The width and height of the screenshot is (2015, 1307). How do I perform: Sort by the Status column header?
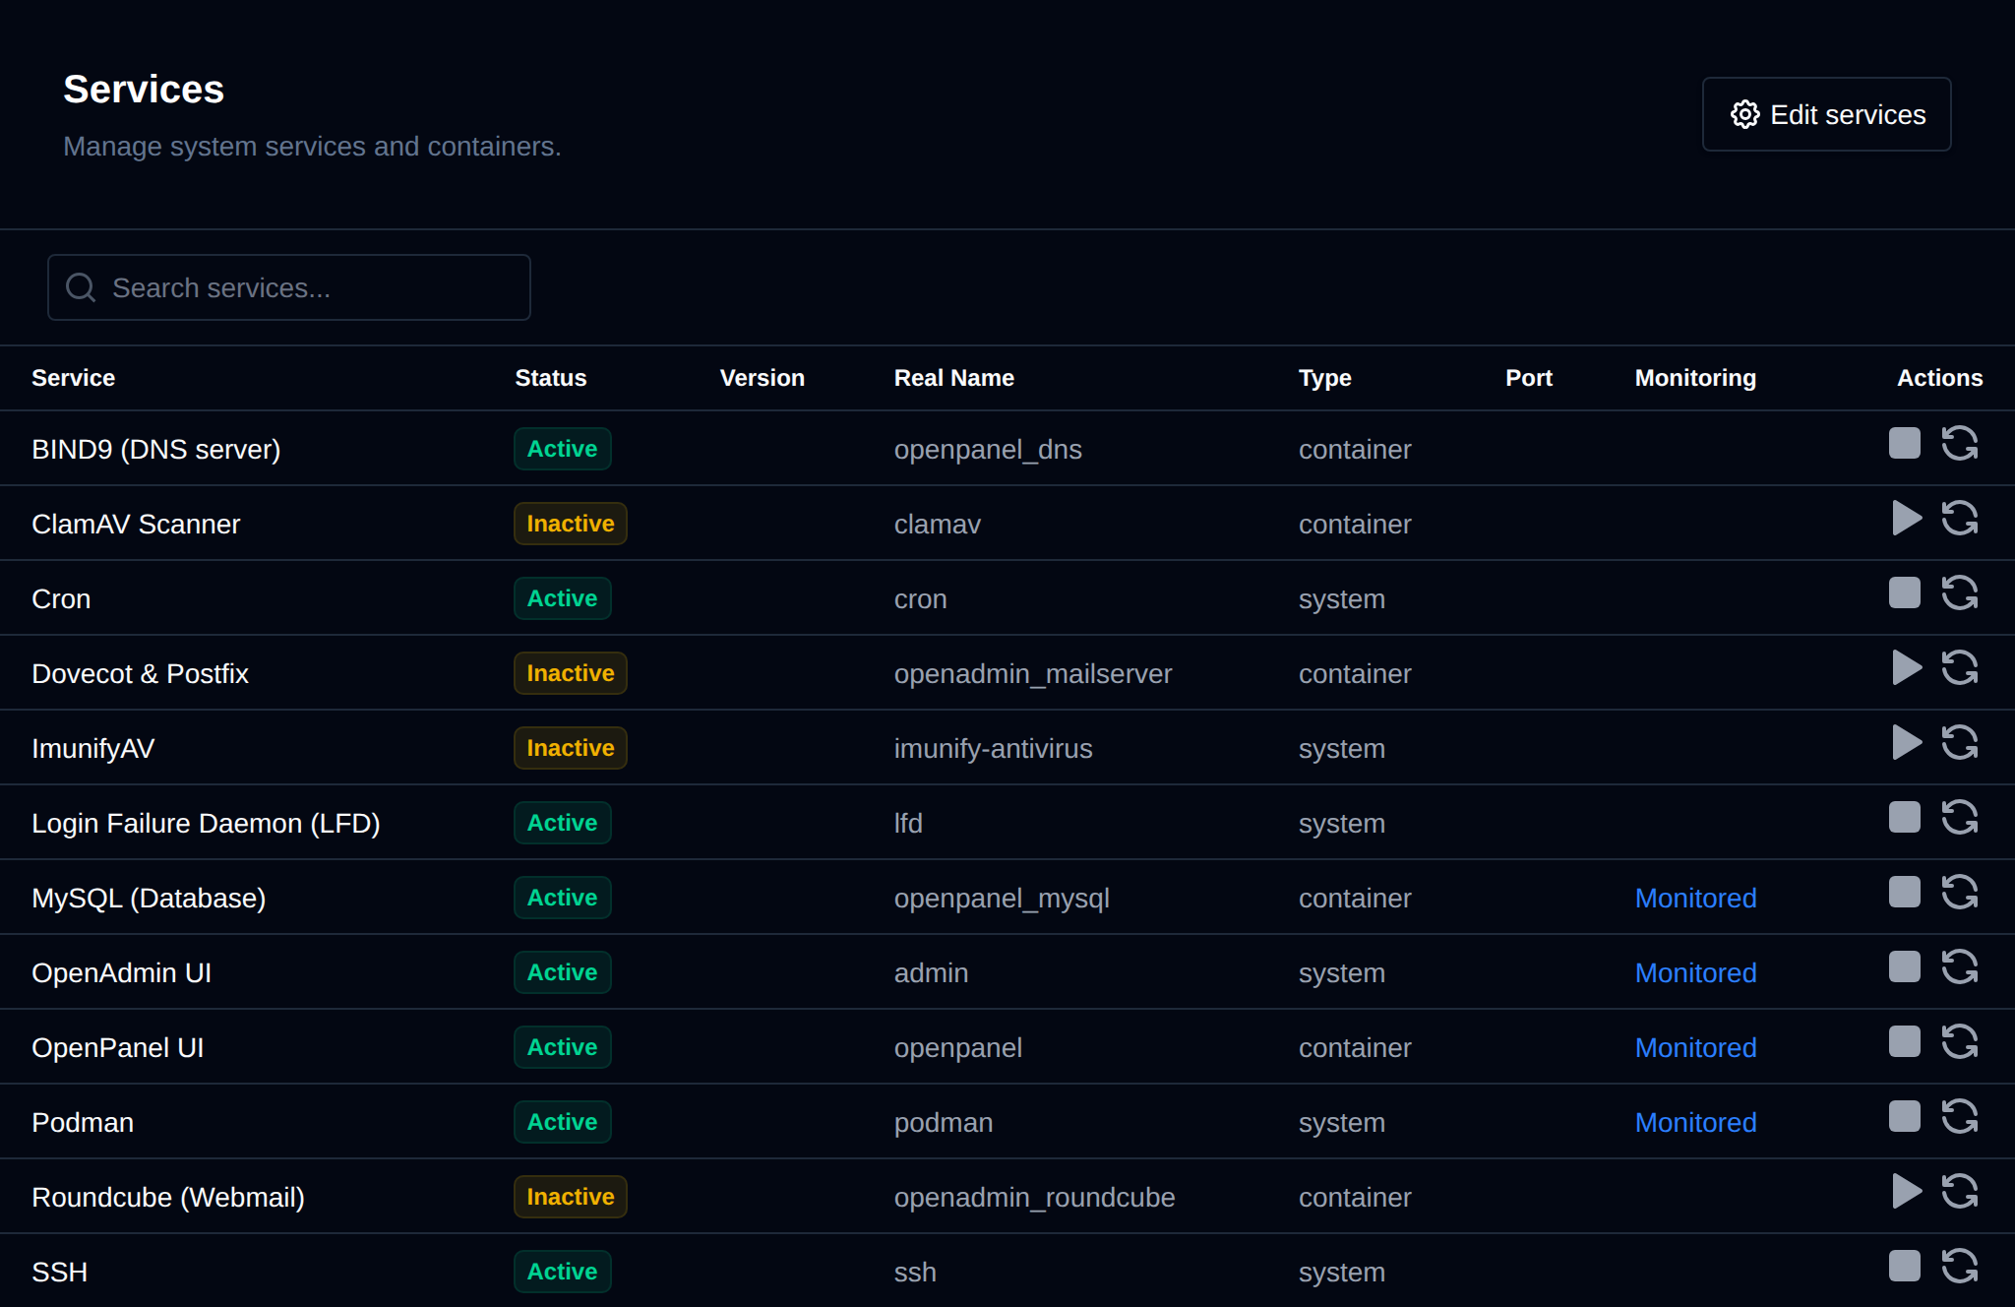pos(550,378)
